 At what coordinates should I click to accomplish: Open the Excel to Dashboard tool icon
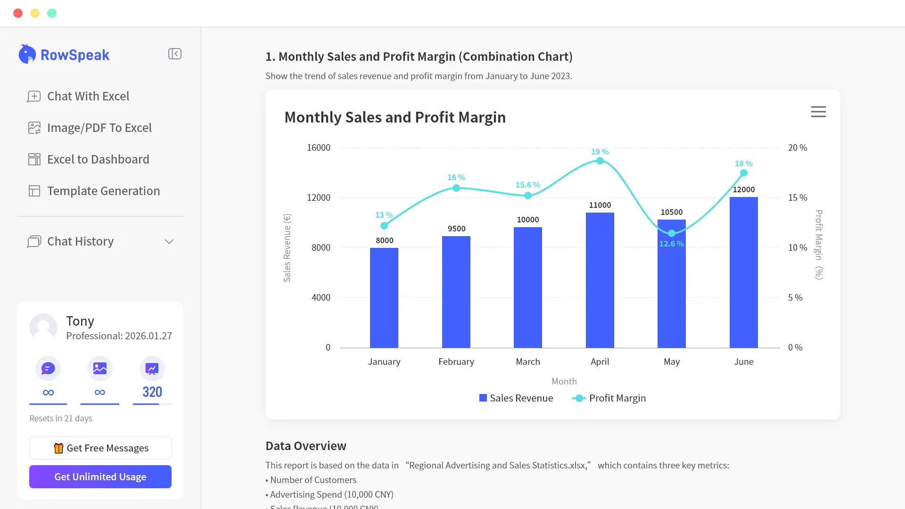[x=34, y=159]
